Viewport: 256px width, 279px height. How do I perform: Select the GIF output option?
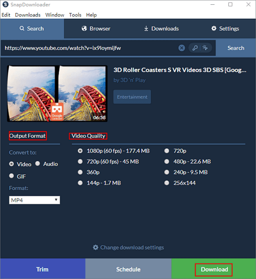tap(12, 176)
